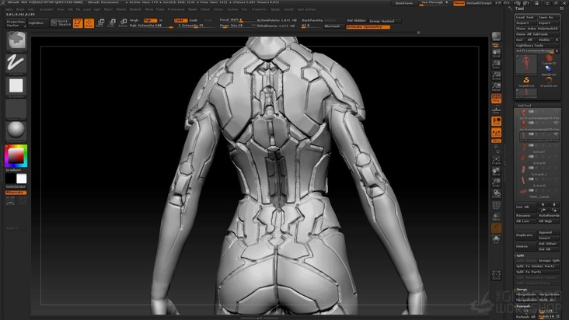Screen dimensions: 569x320
Task: Collapse the Split section
Action: [x=520, y=256]
